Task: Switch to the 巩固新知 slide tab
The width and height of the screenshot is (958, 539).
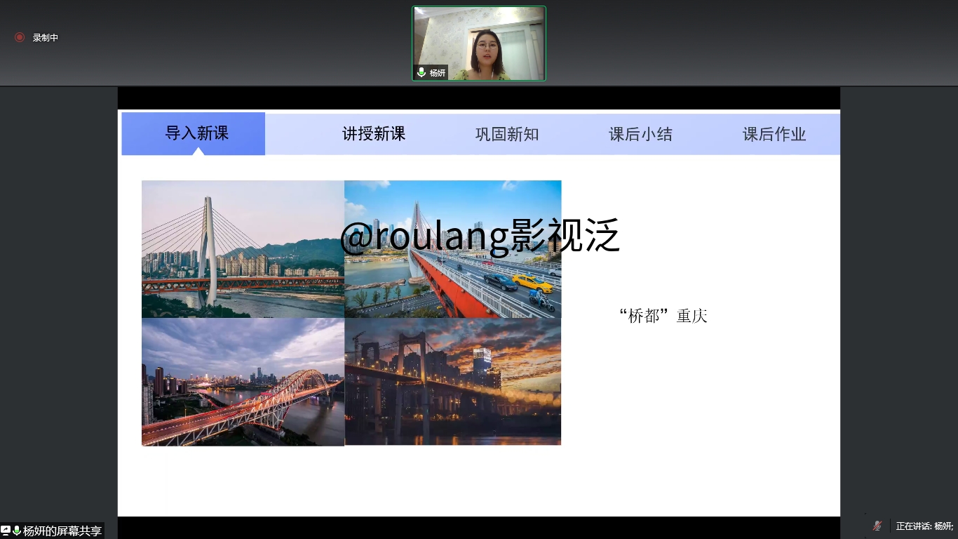Action: point(507,135)
